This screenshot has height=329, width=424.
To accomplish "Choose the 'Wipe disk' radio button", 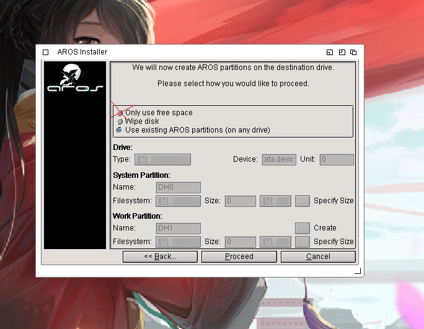I will pos(120,121).
